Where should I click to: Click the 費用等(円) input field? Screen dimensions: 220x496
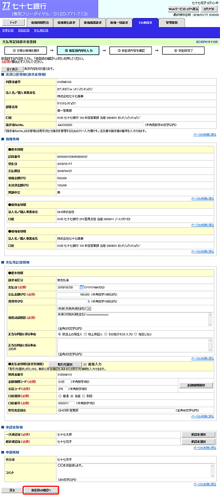[x=74, y=301]
